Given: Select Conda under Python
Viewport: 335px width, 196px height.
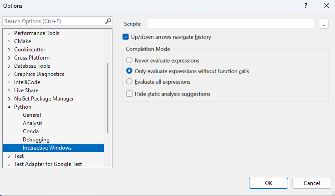Looking at the screenshot, I should tap(30, 131).
